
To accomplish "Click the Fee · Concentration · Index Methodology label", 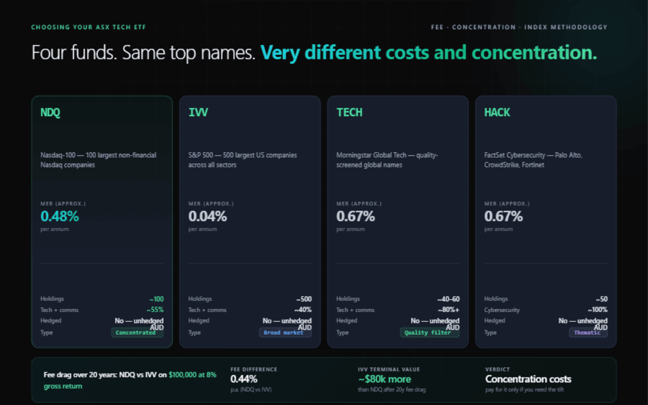I will [519, 27].
